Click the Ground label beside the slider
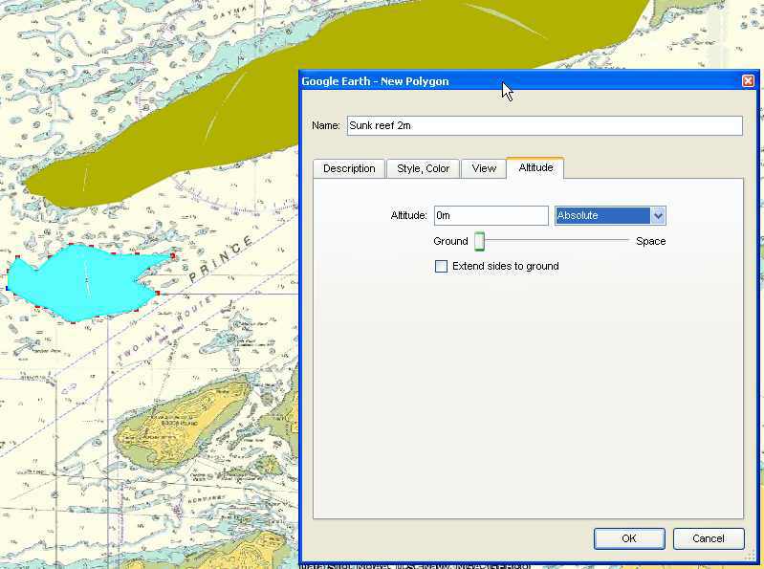The image size is (764, 569). [x=450, y=241]
